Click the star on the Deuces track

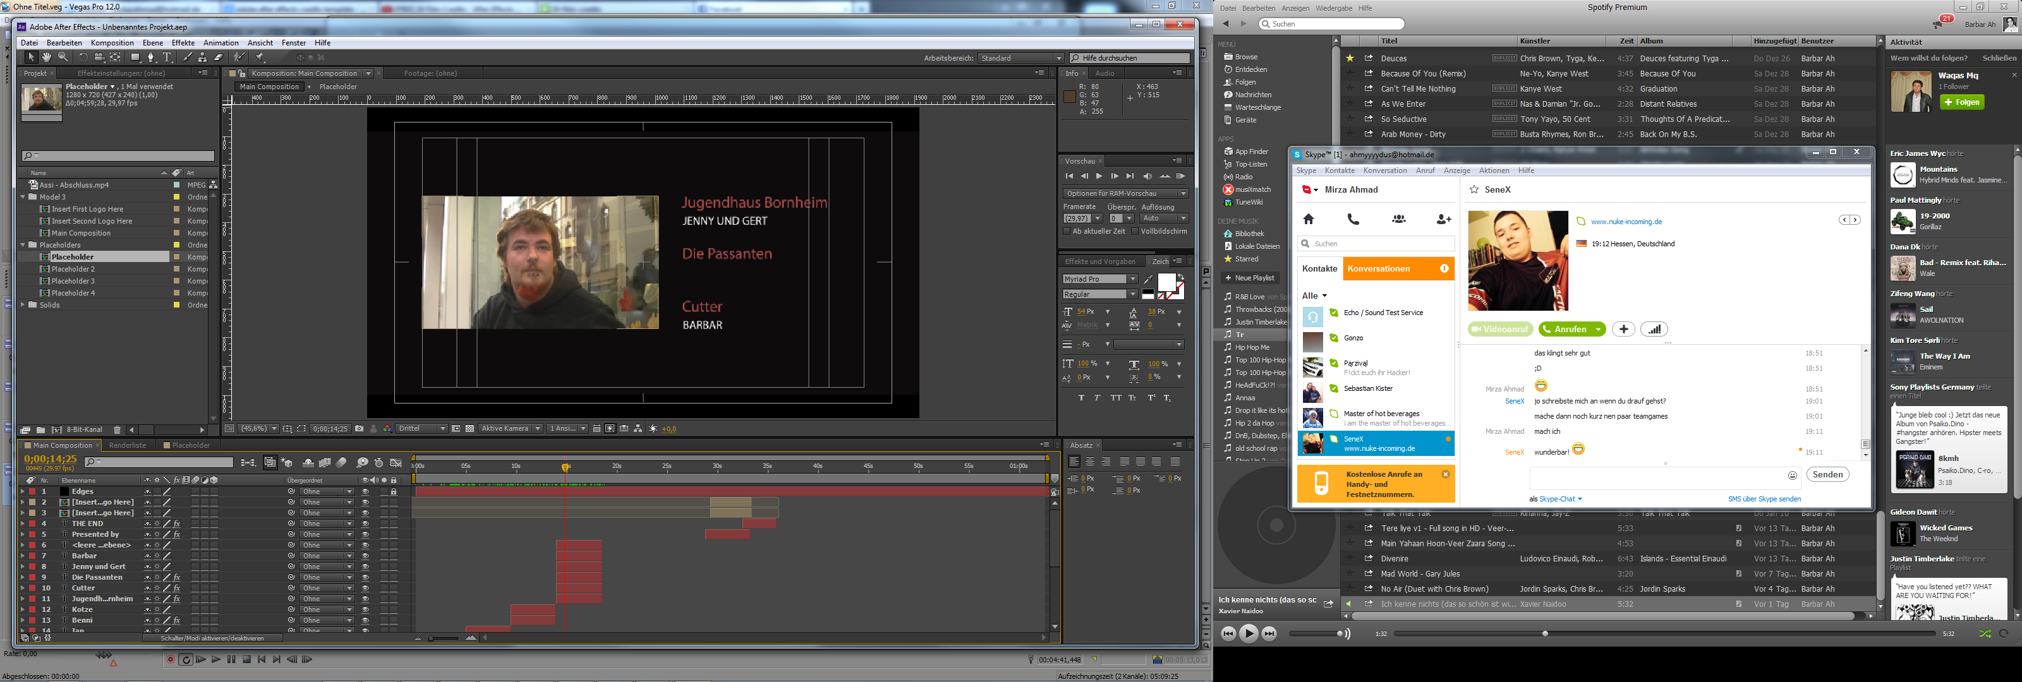[x=1350, y=58]
